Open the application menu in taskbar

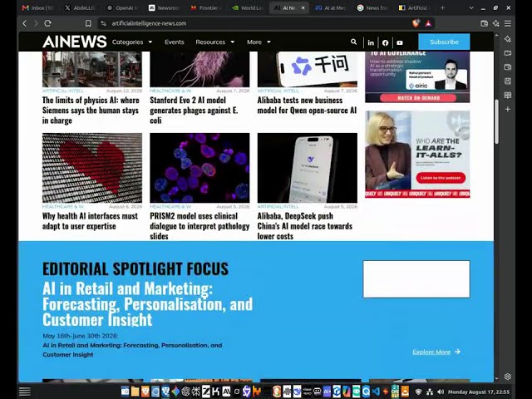[24, 392]
